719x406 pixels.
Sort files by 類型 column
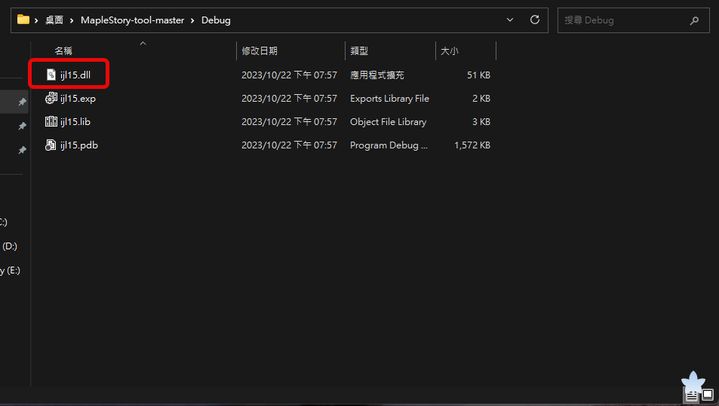tap(359, 50)
